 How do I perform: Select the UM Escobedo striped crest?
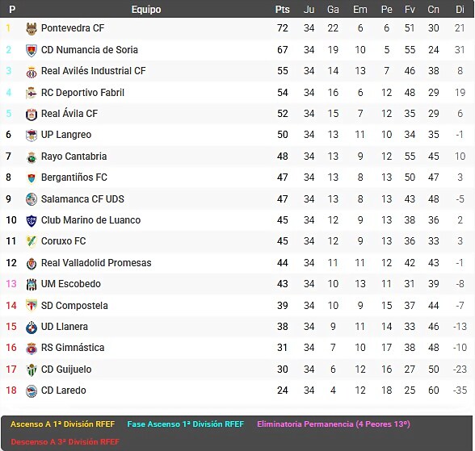coord(32,284)
